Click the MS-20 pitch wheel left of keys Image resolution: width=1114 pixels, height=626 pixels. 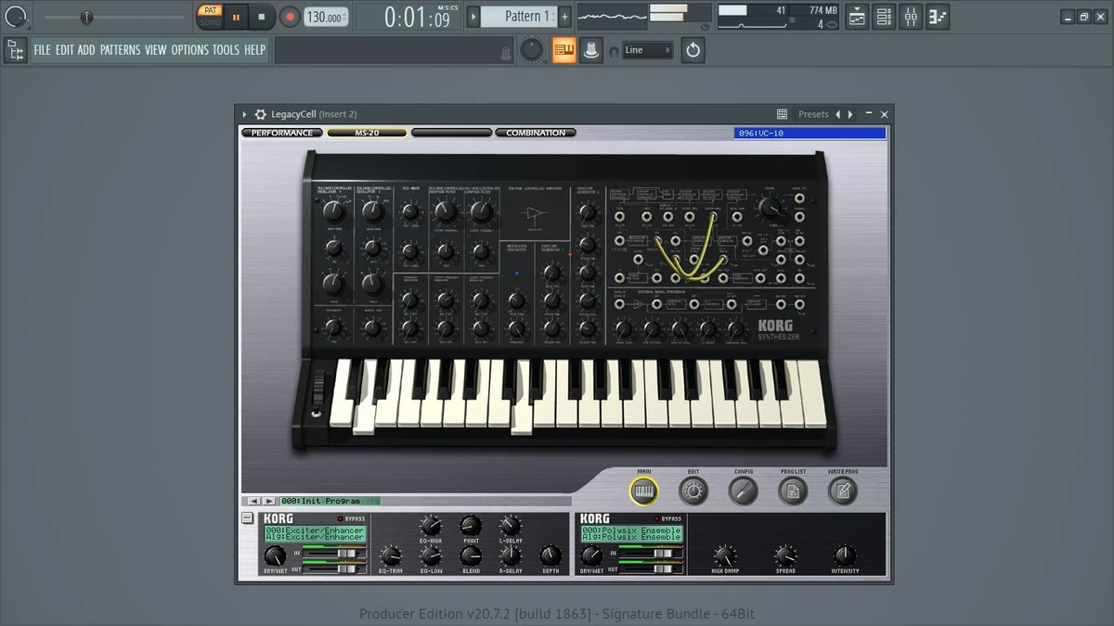click(321, 389)
